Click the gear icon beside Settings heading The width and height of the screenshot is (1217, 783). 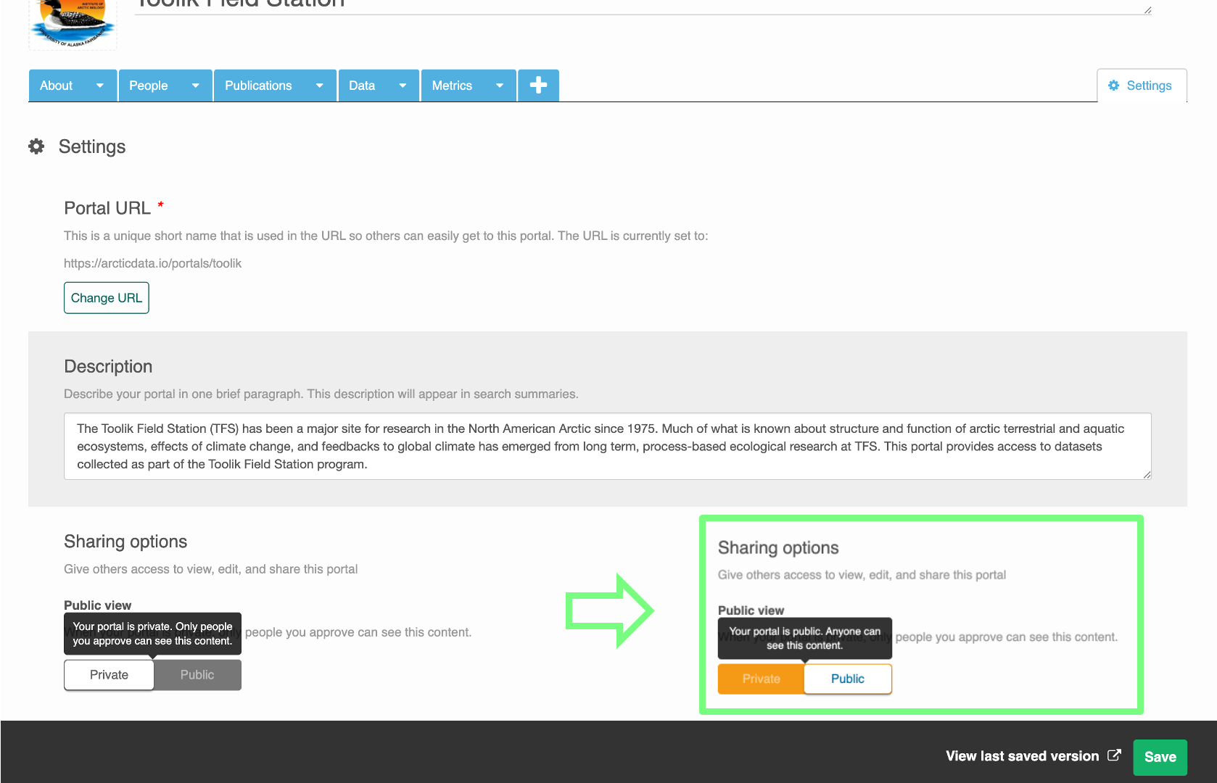[36, 146]
